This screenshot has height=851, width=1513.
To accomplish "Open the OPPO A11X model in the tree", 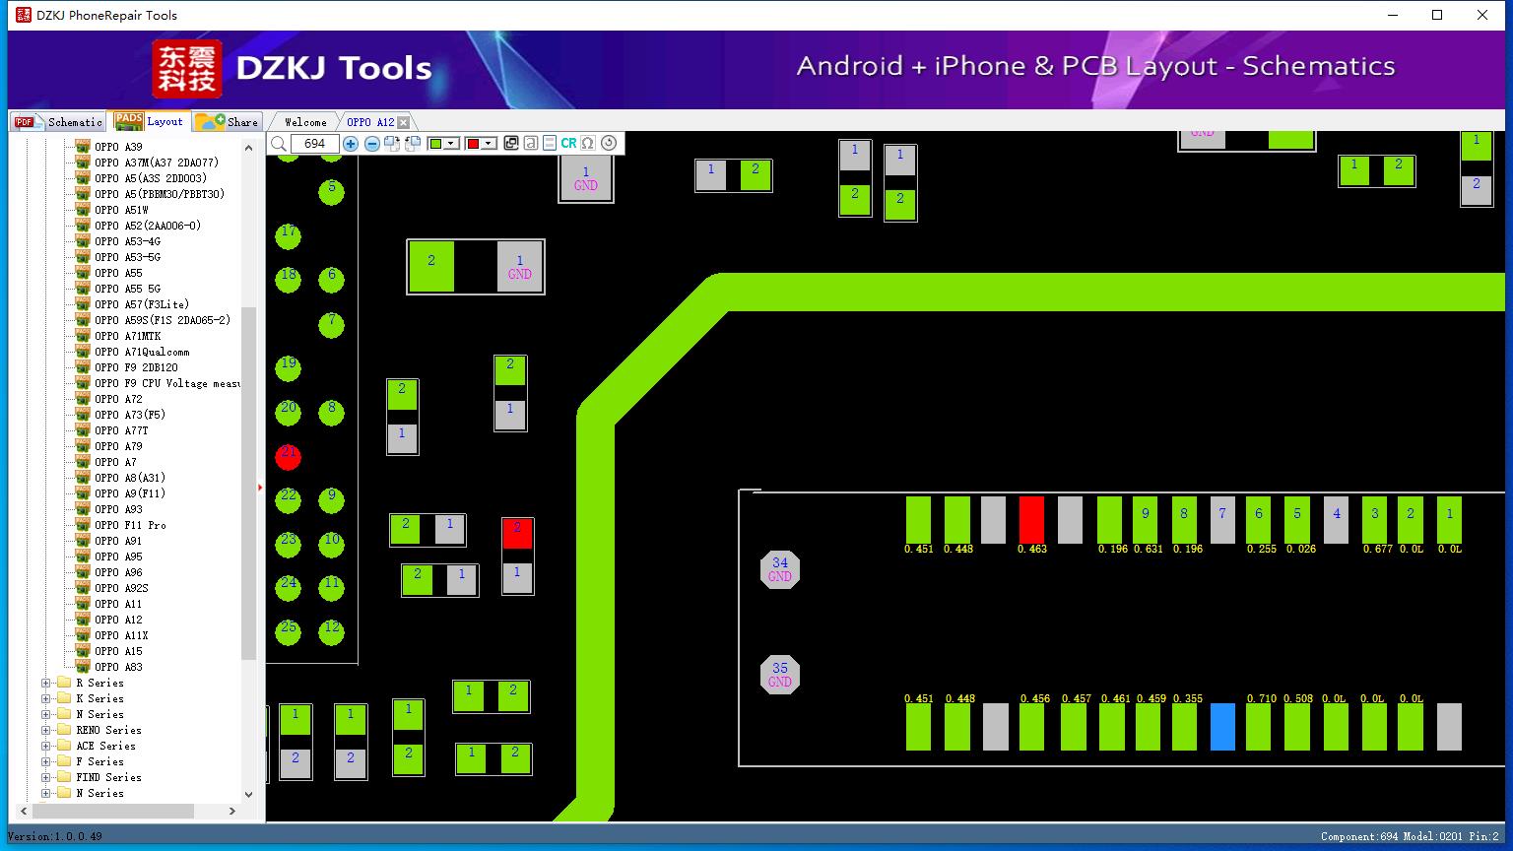I will [121, 635].
